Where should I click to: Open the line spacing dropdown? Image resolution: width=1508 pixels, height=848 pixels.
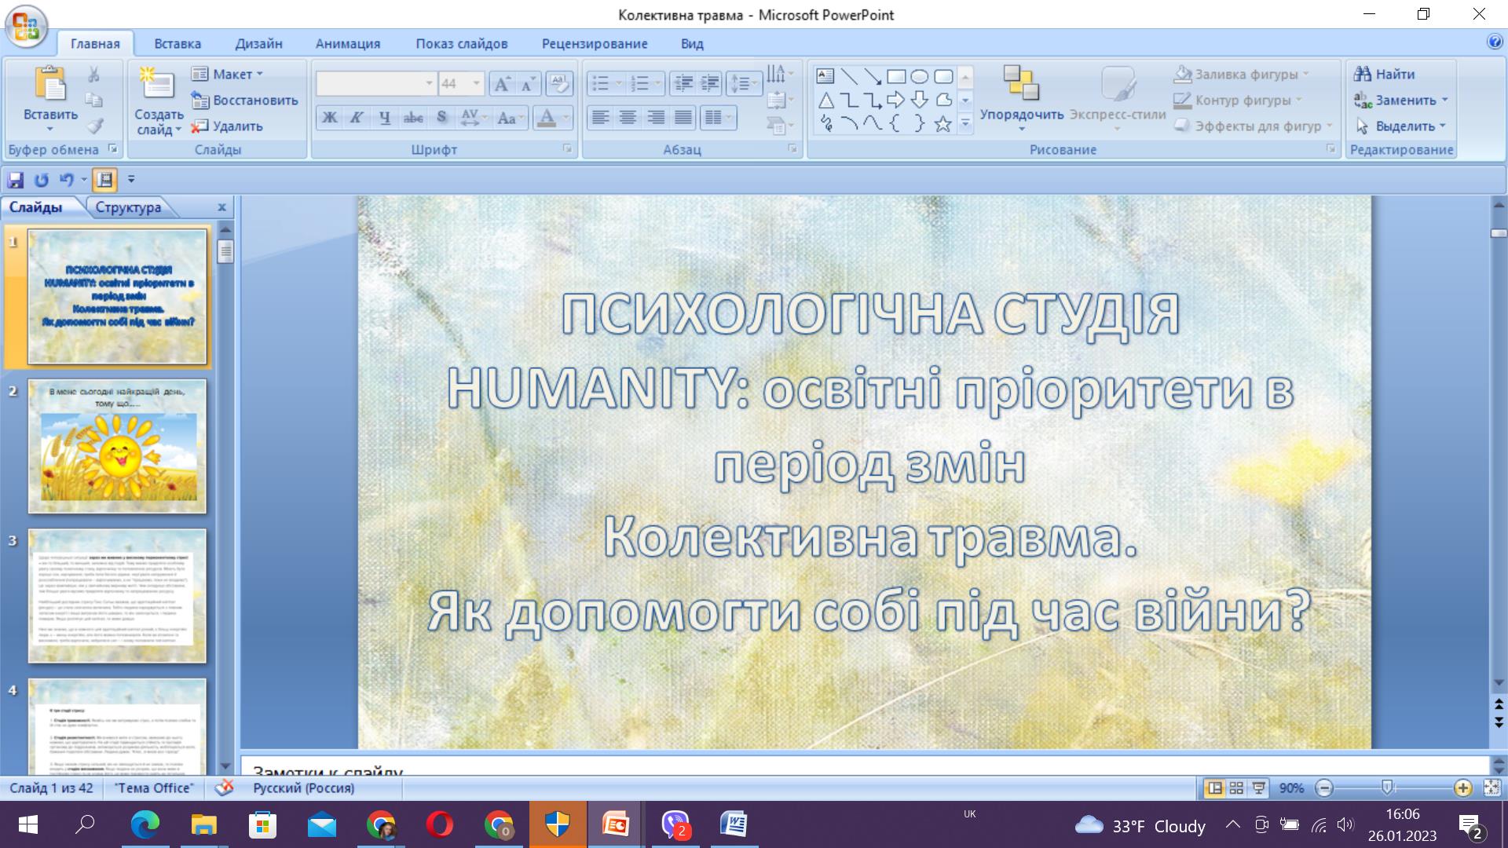coord(743,83)
